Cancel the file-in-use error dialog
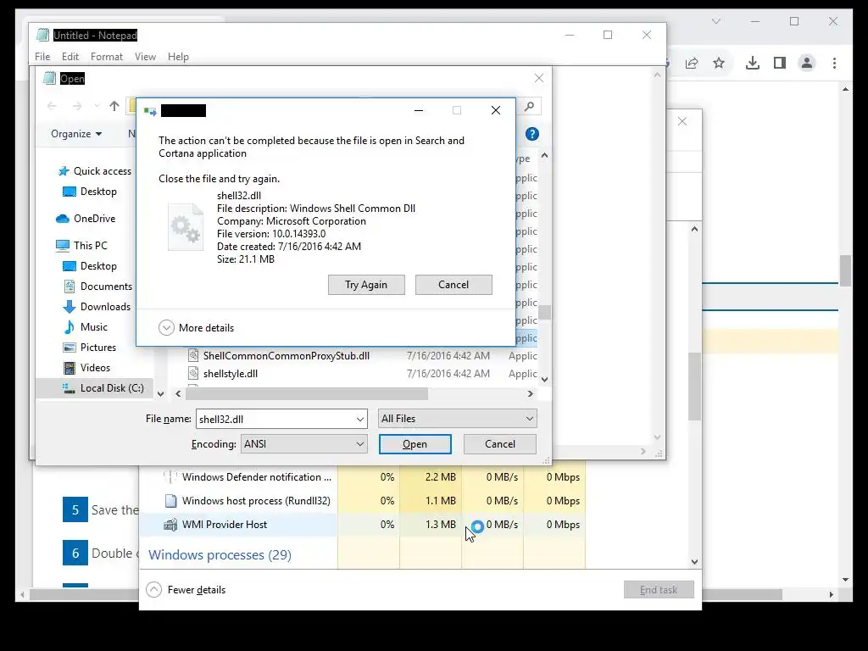The image size is (868, 651). click(453, 285)
